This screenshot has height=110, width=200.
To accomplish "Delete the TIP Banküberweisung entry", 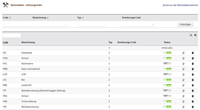I will click(193, 91).
